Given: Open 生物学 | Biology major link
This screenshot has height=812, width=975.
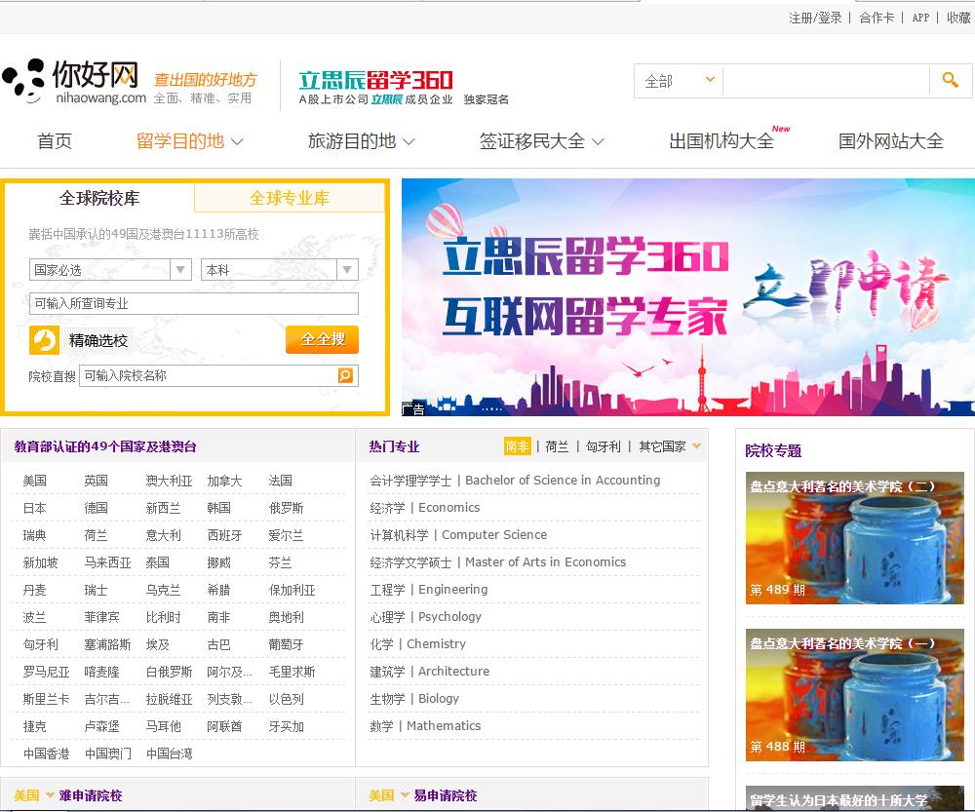Looking at the screenshot, I should coord(414,699).
